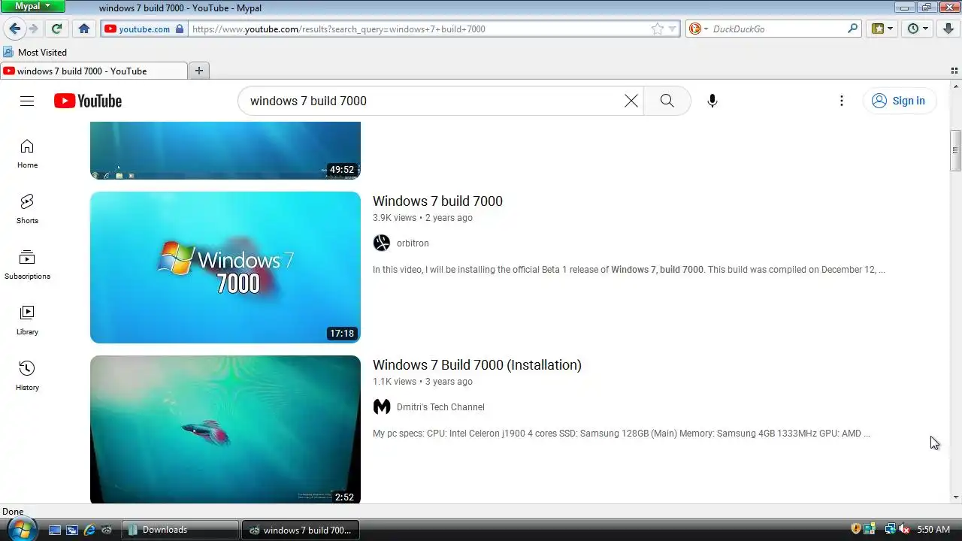Viewport: 962px width, 541px height.
Task: Click orbitron channel avatar
Action: coord(382,243)
